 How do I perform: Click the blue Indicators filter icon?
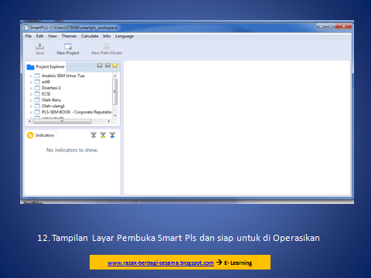click(112, 135)
